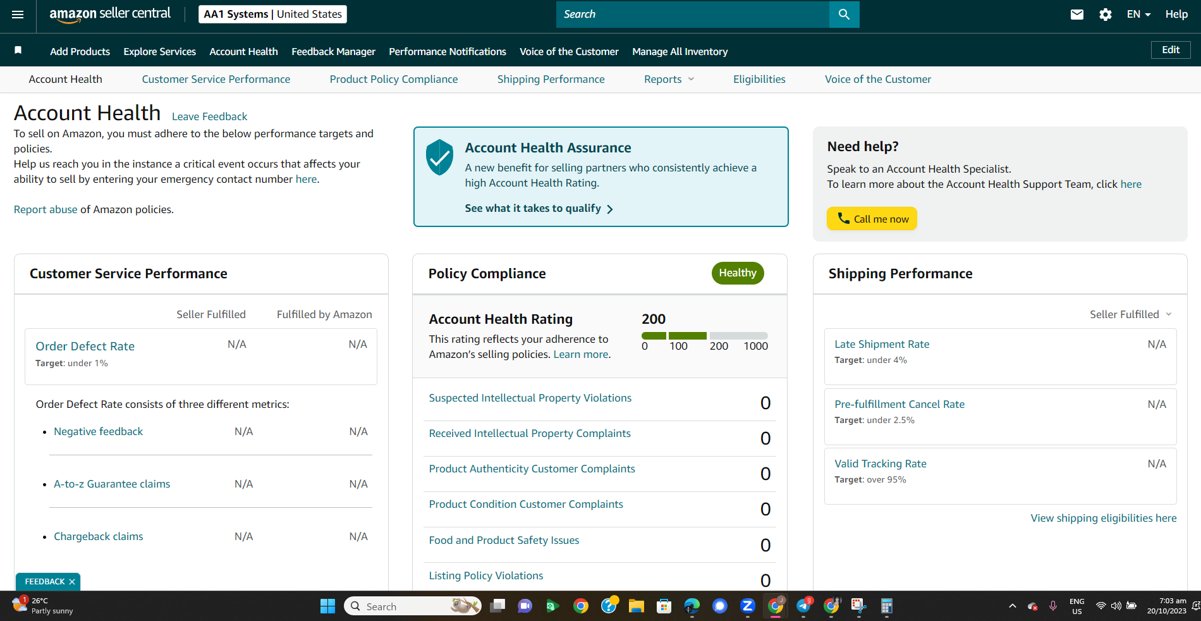Click the Leave Feedback link

tap(210, 116)
